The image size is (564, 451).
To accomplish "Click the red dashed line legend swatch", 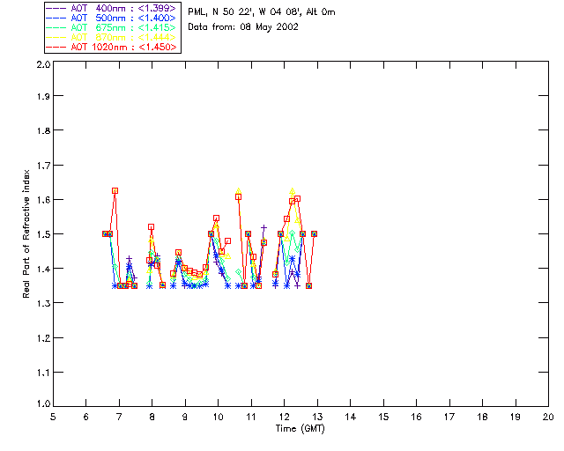I will 55,47.
